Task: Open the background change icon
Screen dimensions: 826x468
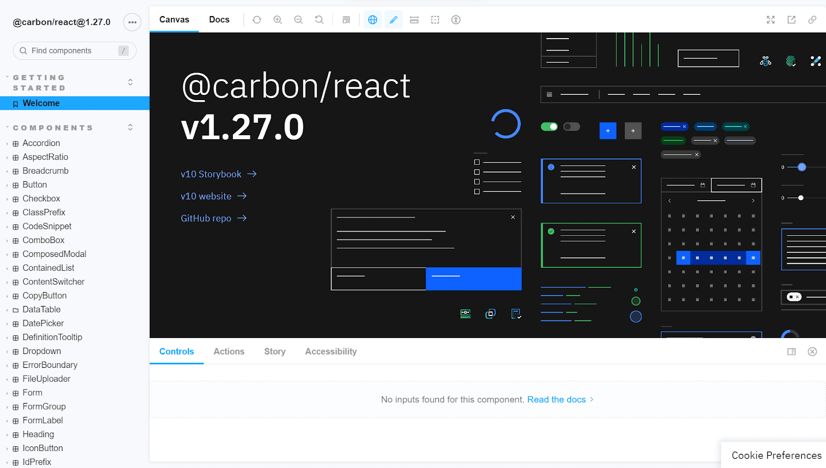Action: (346, 20)
